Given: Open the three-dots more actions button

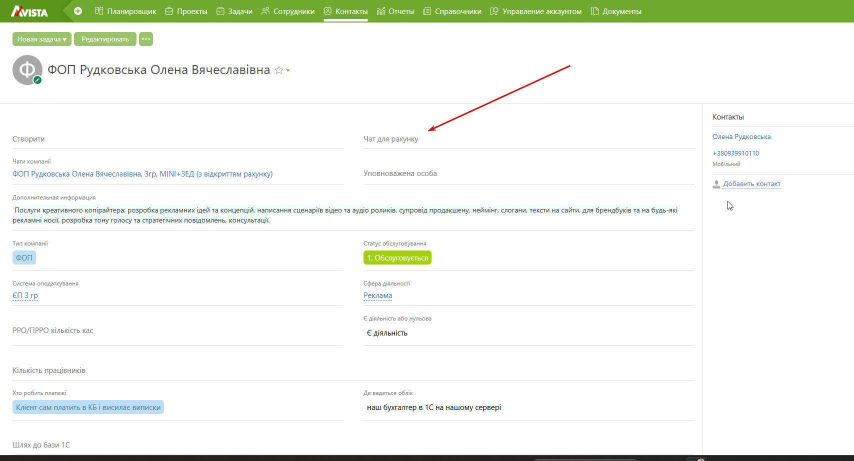Looking at the screenshot, I should pyautogui.click(x=146, y=39).
